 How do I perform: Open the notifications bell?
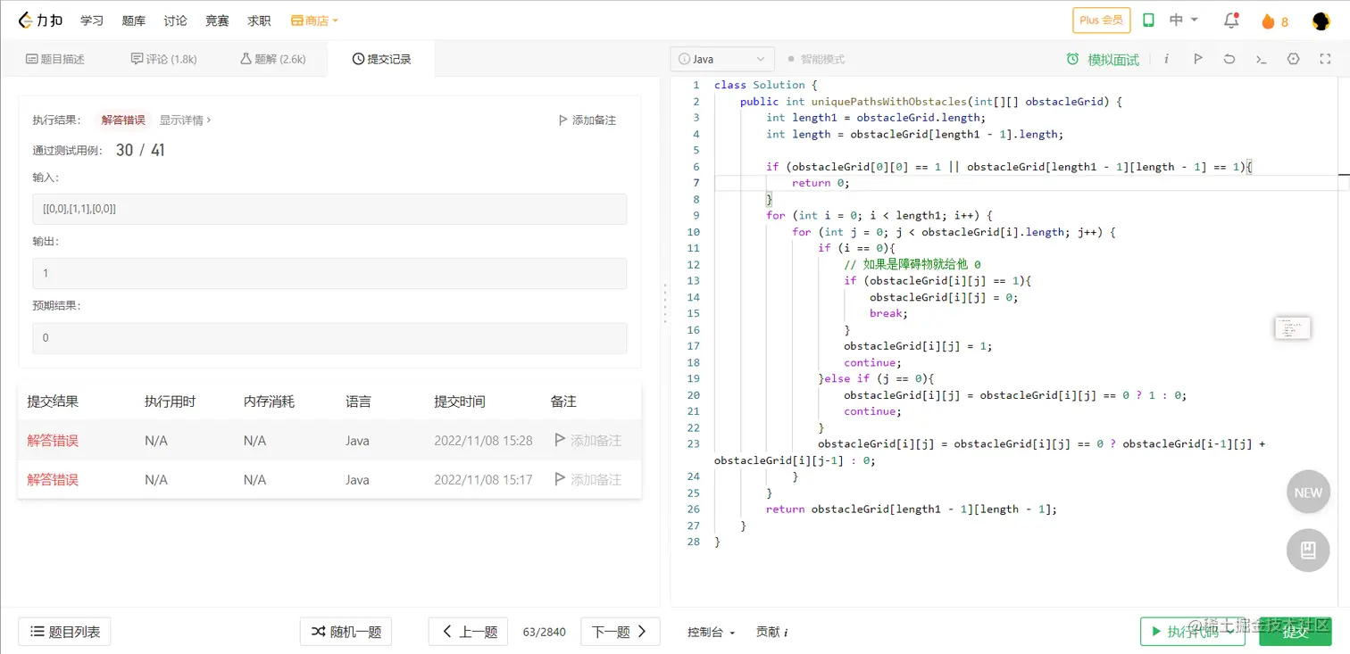1231,21
